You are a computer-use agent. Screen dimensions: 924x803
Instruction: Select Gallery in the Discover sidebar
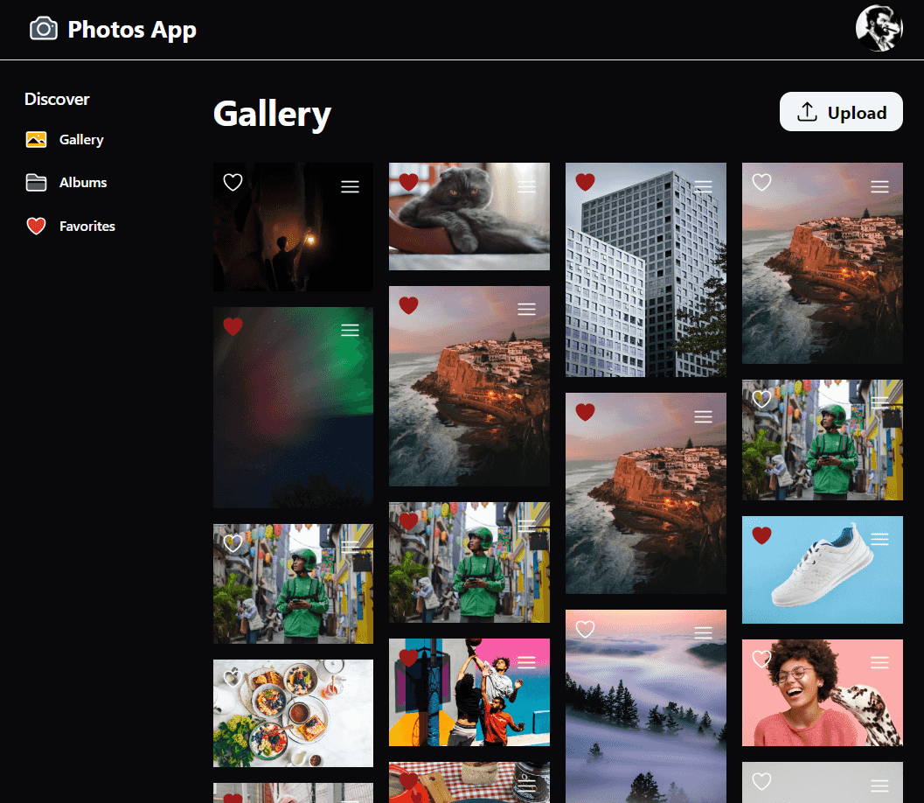[80, 139]
